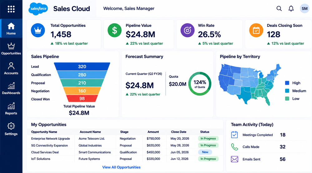Click the green dollar Pipeline Value icon
This screenshot has height=173, width=312.
pos(115,30)
